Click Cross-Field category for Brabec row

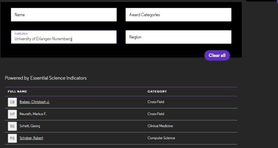[x=156, y=102]
